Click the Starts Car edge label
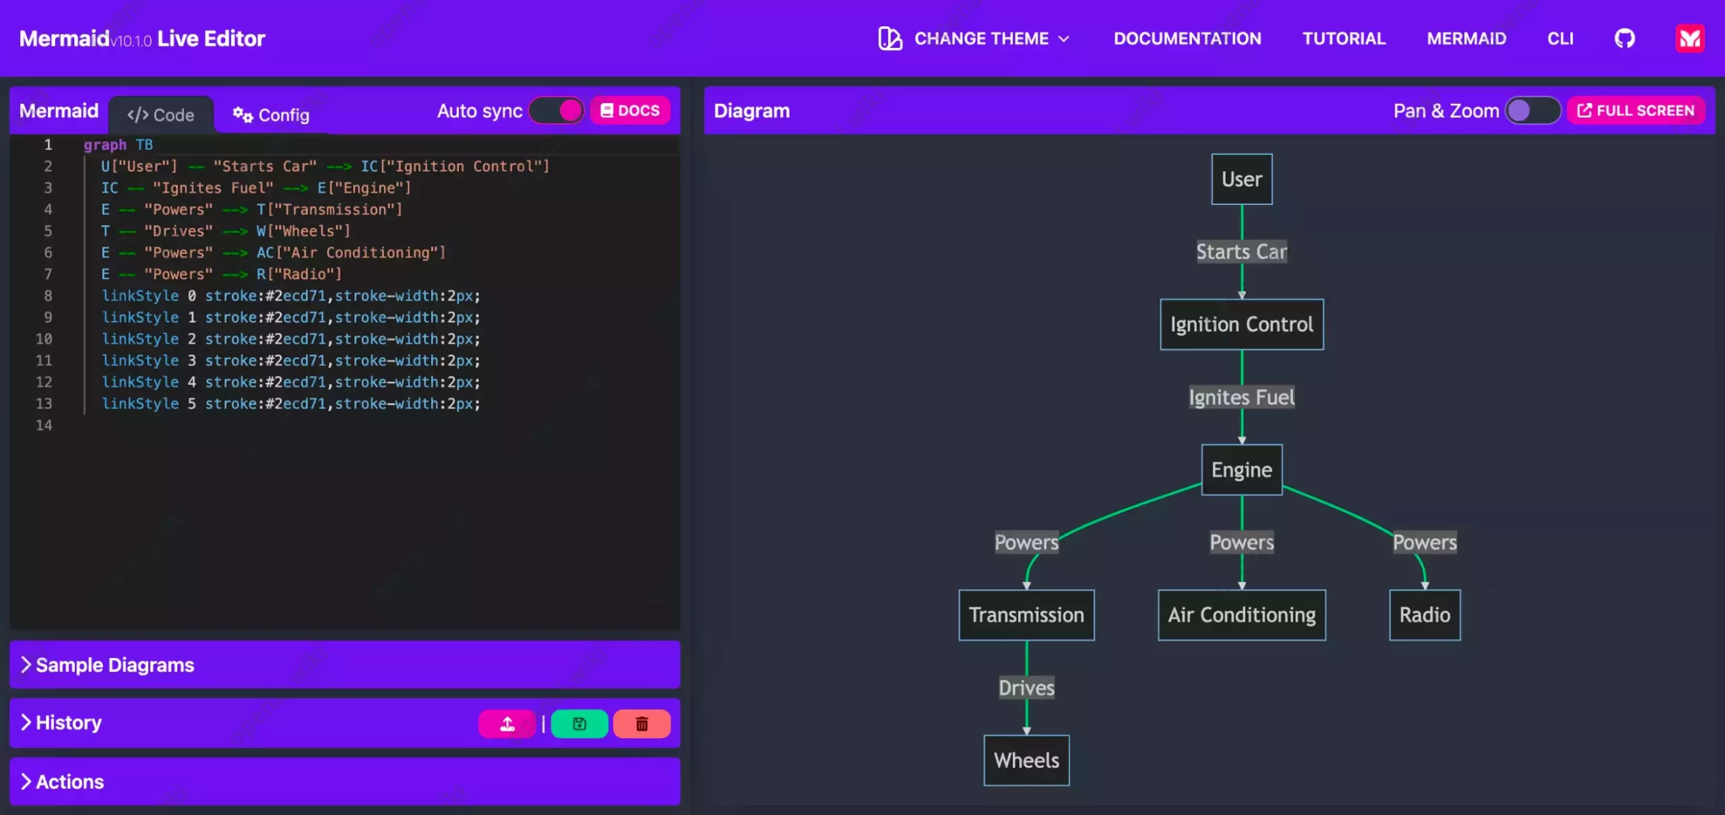The image size is (1725, 815). tap(1241, 251)
